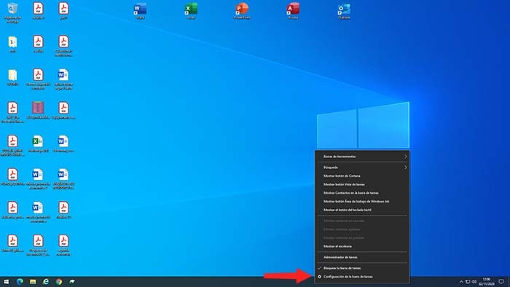This screenshot has height=287, width=510.
Task: Click the network icon in system tray
Action: coord(468,282)
